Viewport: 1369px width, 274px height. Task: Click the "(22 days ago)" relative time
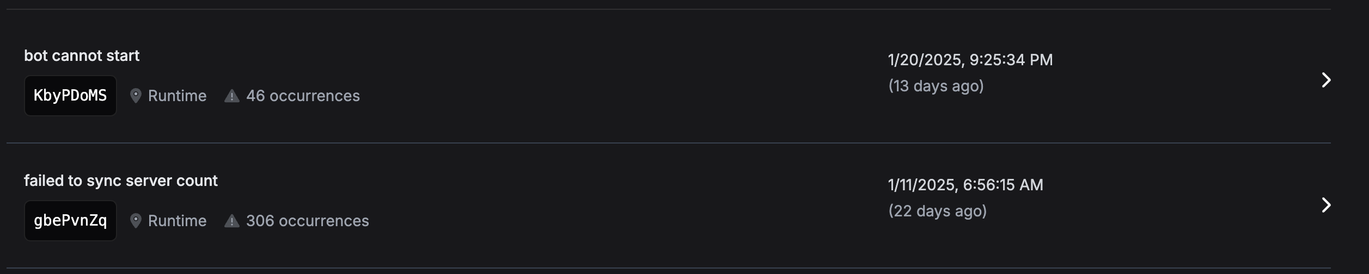click(938, 211)
